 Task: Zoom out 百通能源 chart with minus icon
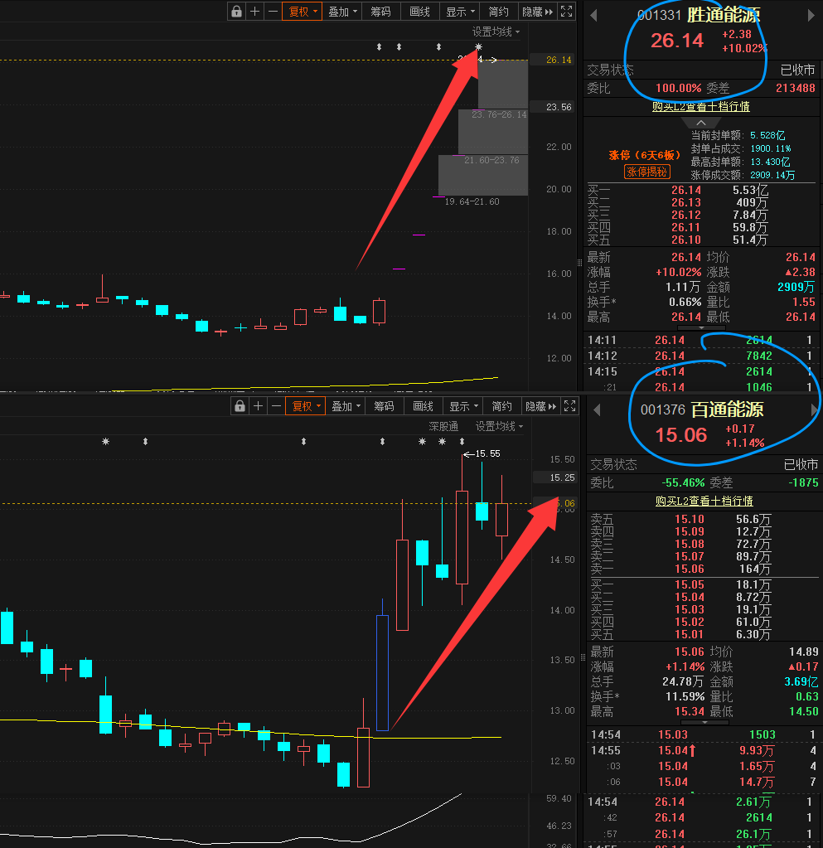pyautogui.click(x=276, y=406)
